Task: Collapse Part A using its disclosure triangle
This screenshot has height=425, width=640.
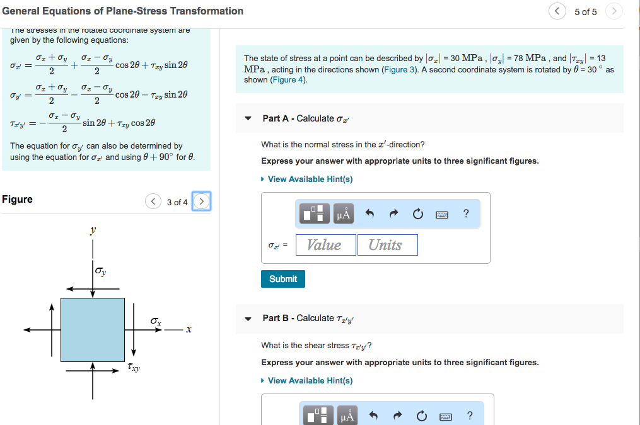Action: coord(248,117)
